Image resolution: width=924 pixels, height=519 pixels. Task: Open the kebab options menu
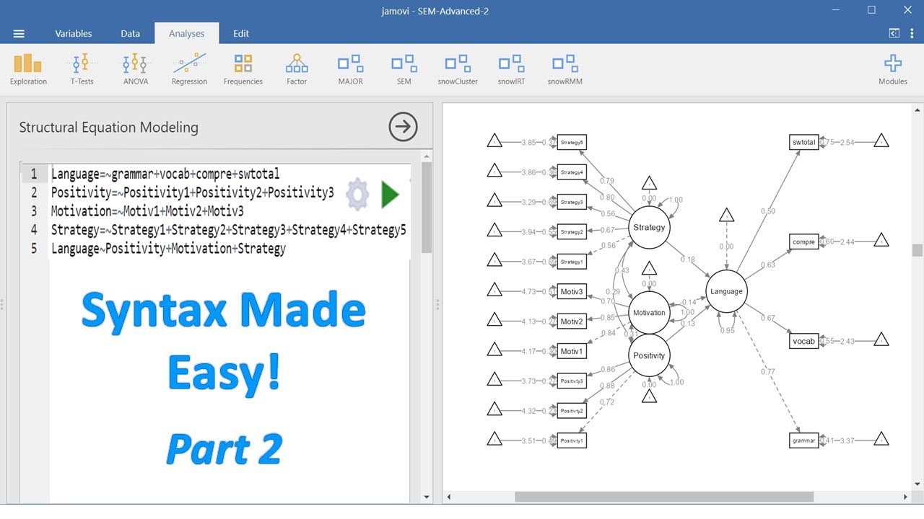click(912, 33)
